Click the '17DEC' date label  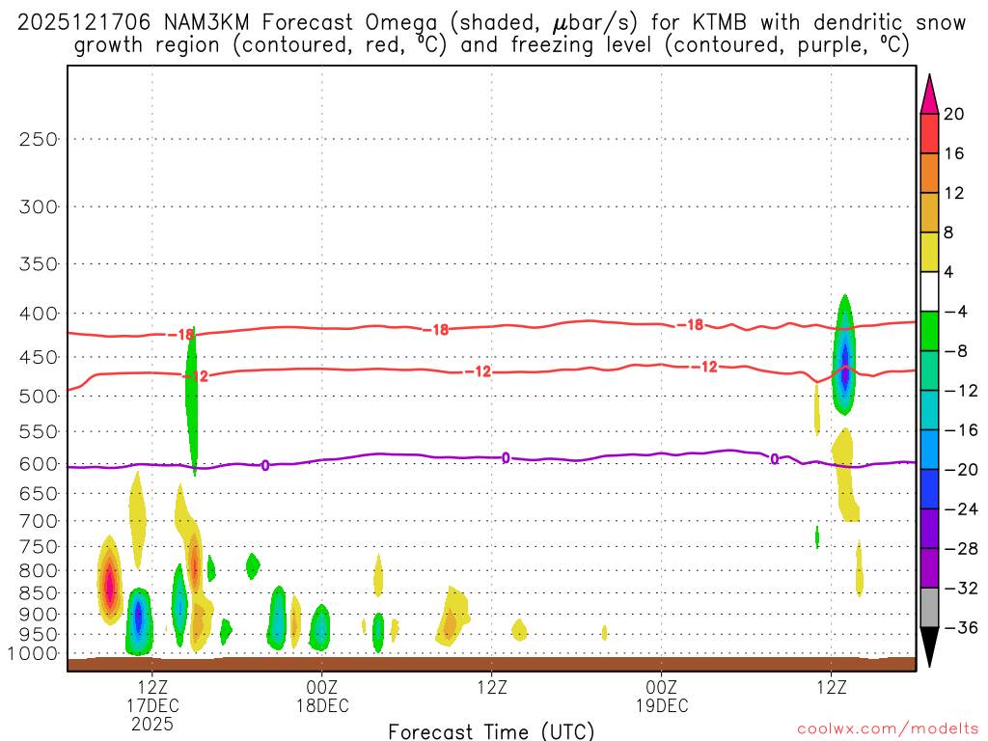tap(152, 705)
